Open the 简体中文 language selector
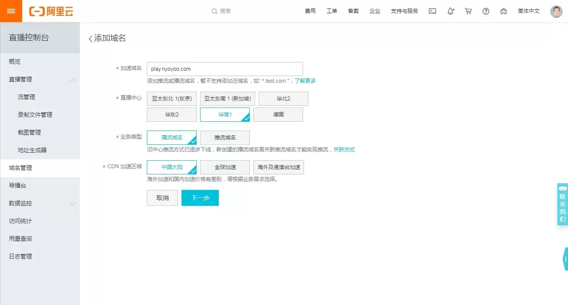Screen dimensions: 568x305 pyautogui.click(x=529, y=11)
